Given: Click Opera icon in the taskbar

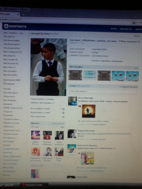Looking at the screenshot, I should (23, 185).
